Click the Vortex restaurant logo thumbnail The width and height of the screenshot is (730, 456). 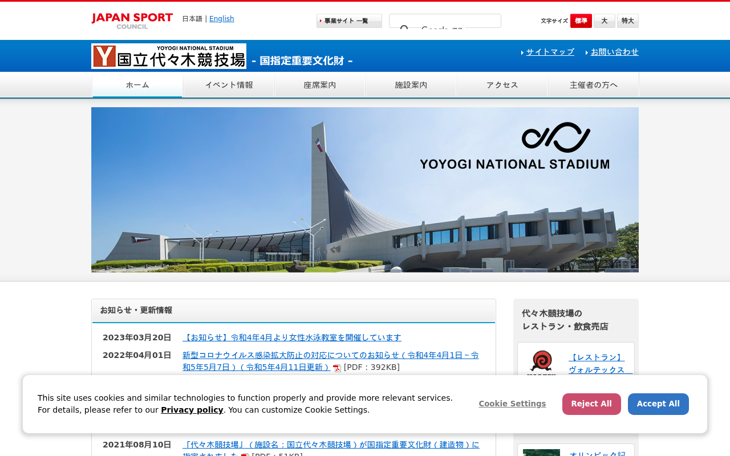pos(541,363)
